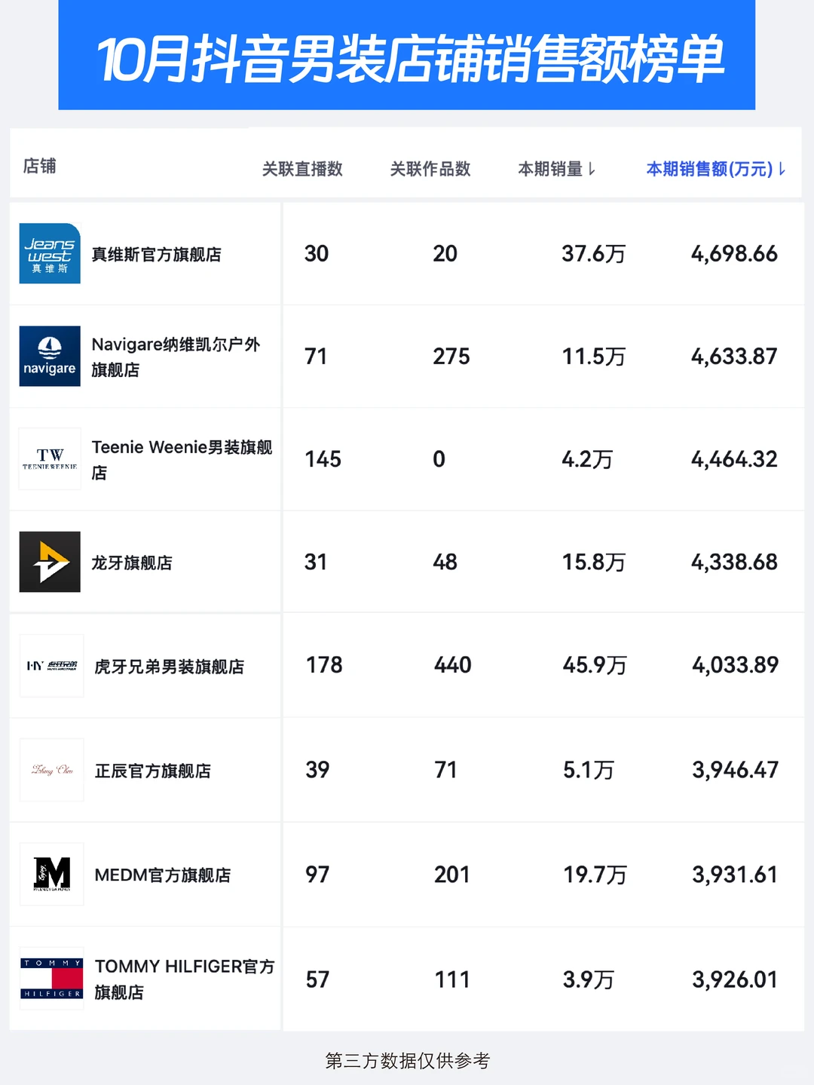Click the 关联作品数 column header
The image size is (814, 1085).
point(430,169)
